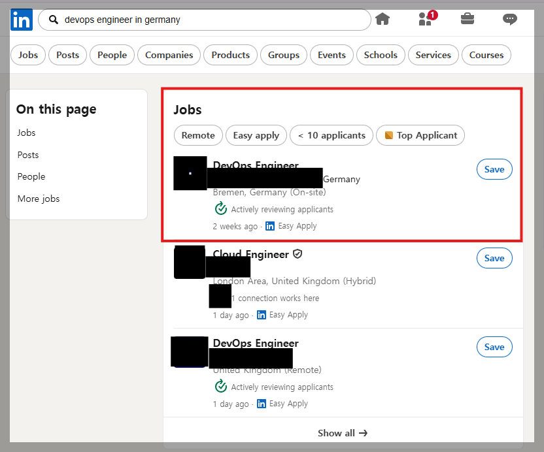The height and width of the screenshot is (452, 544).
Task: Click Show all jobs link
Action: coord(343,433)
